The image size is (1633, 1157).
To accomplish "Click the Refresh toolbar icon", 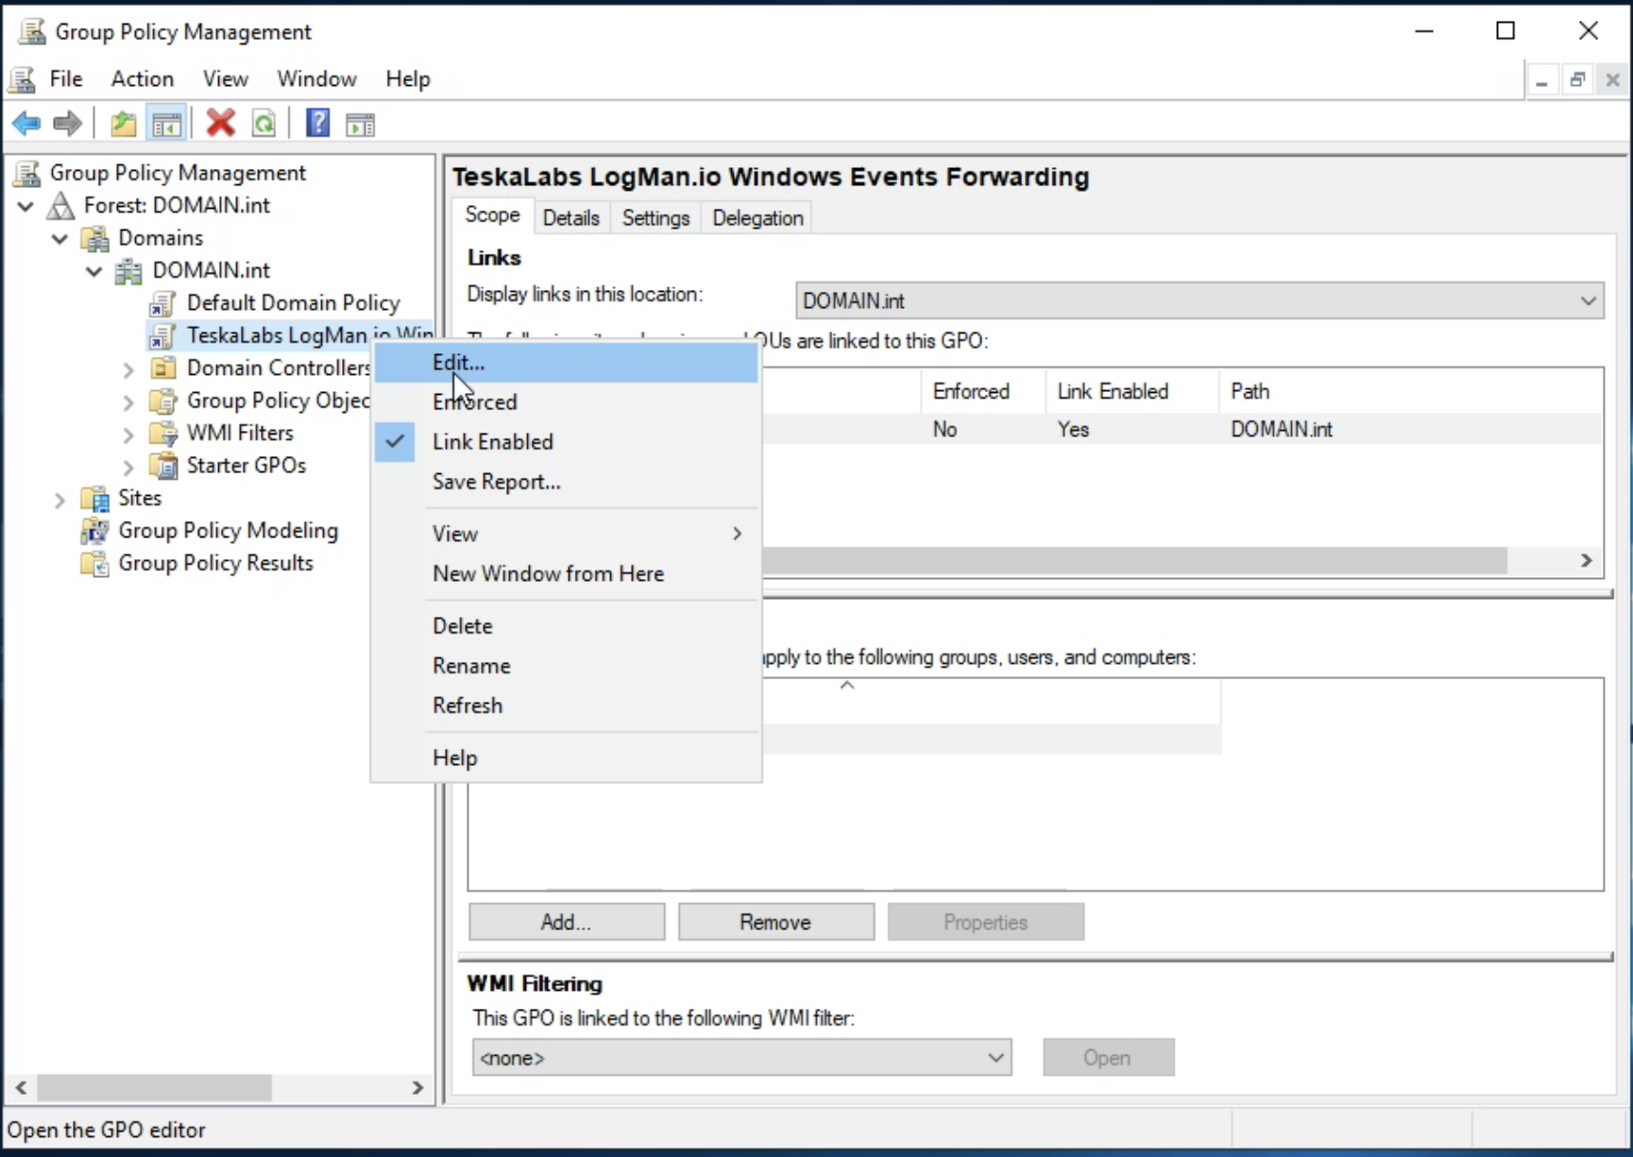I will (x=264, y=124).
